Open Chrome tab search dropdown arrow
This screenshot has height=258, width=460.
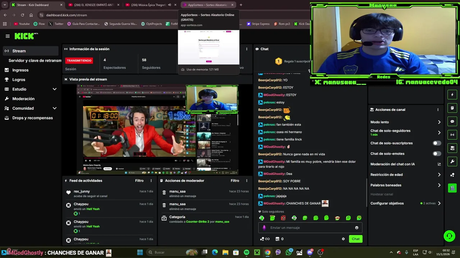(5, 5)
